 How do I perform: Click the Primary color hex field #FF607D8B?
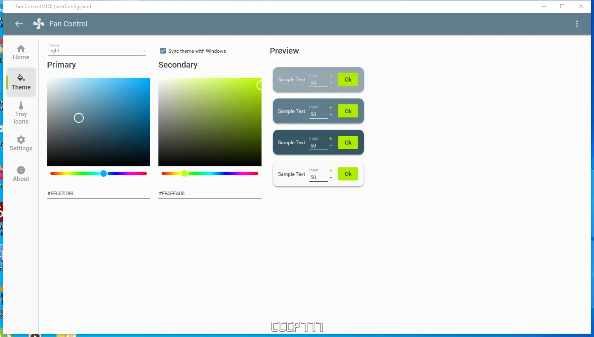[x=99, y=193]
